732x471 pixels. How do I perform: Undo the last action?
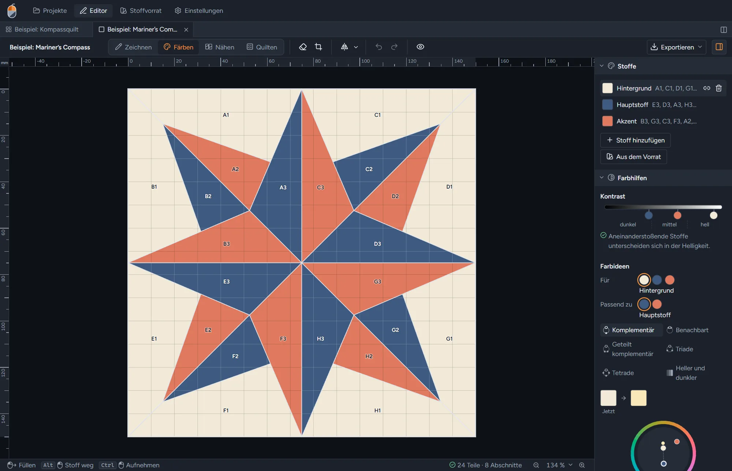[x=379, y=47]
